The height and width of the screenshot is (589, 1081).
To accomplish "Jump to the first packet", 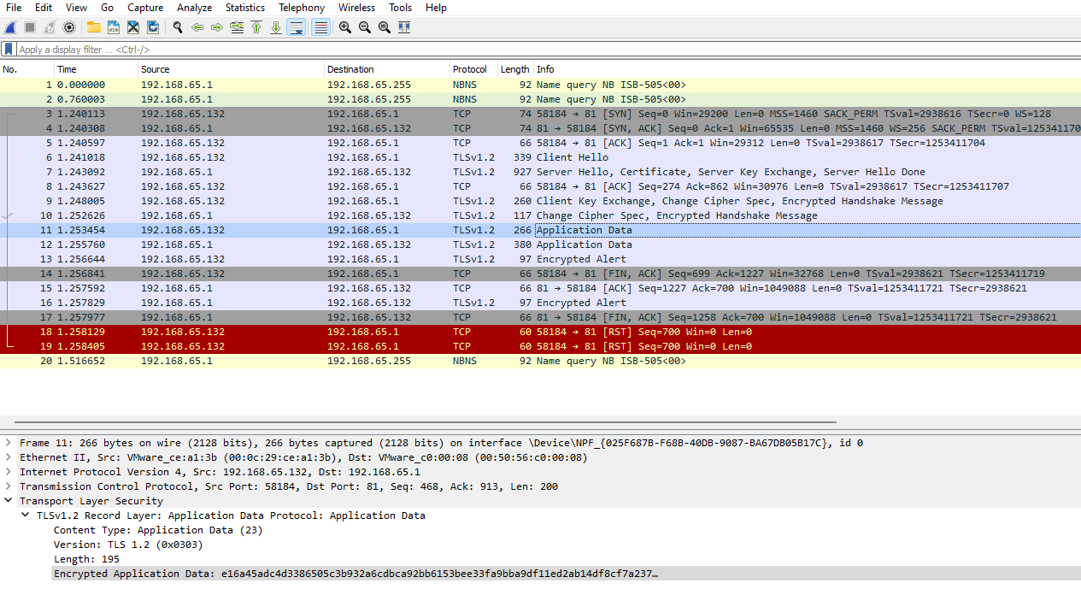I will 256,27.
